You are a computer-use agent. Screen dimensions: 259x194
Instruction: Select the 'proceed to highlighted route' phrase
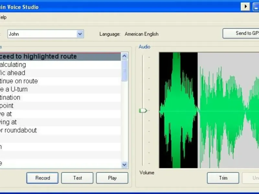[60, 56]
